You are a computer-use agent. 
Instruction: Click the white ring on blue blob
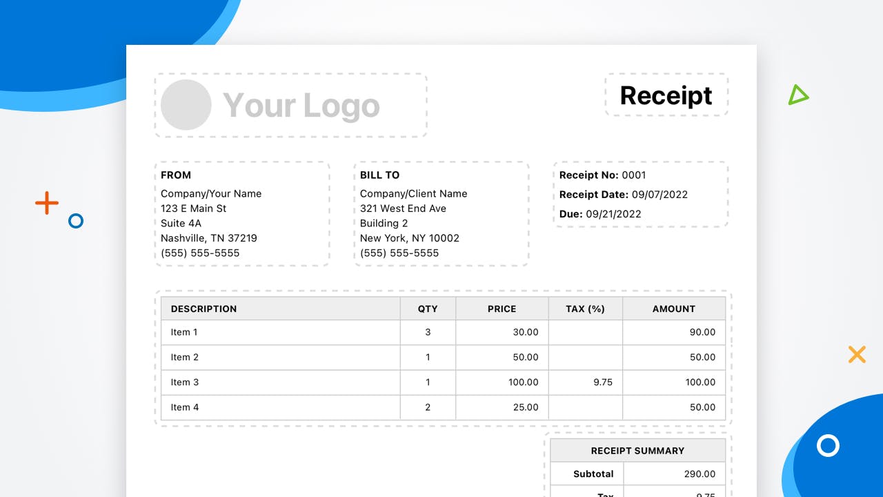[x=828, y=446]
